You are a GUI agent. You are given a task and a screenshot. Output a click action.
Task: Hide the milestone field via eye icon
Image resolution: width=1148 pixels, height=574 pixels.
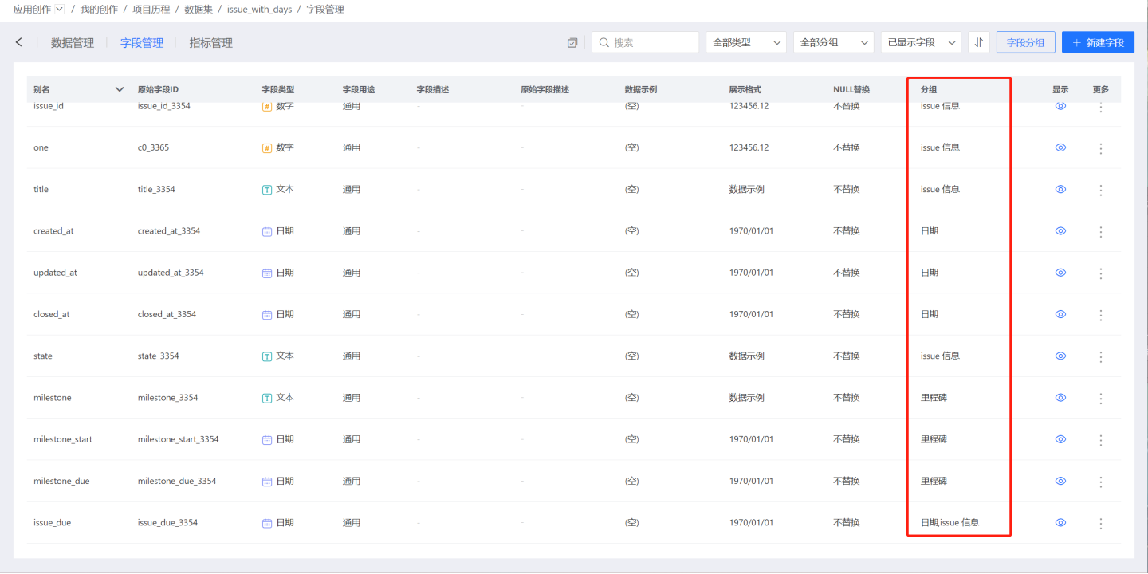tap(1060, 398)
